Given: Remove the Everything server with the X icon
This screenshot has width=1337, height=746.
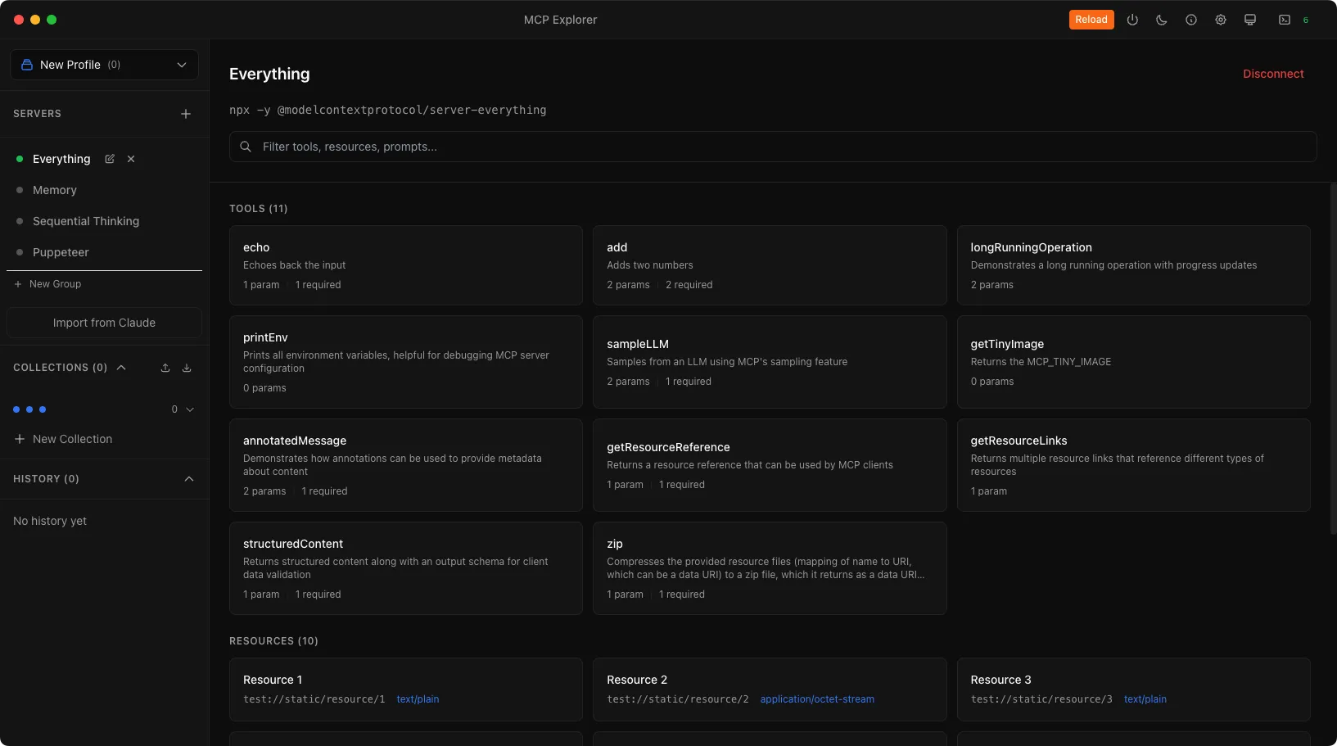Looking at the screenshot, I should (x=131, y=159).
